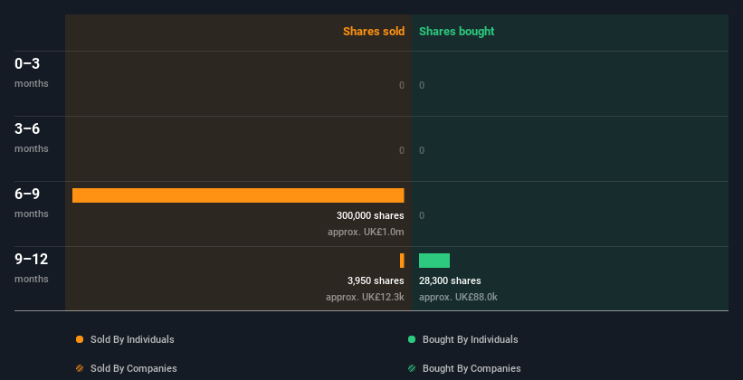Click the striped Sold By Companies legend icon
743x380 pixels.
tap(80, 368)
